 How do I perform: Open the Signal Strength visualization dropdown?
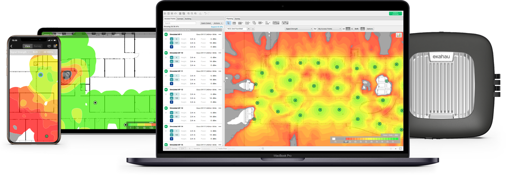pyautogui.click(x=299, y=29)
